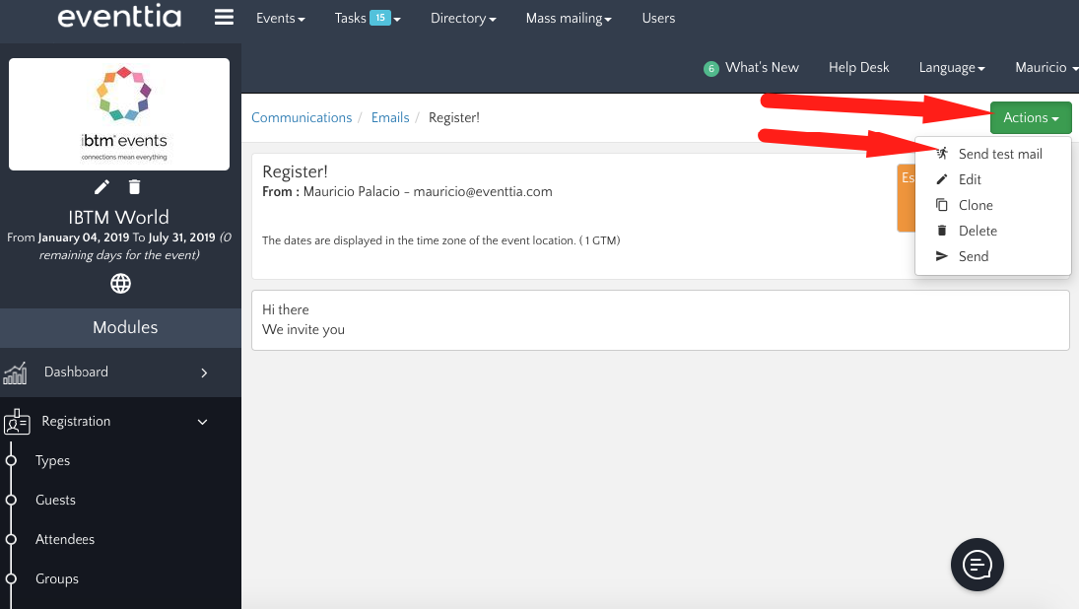
Task: Choose Clone in the Actions menu
Action: [x=976, y=205]
